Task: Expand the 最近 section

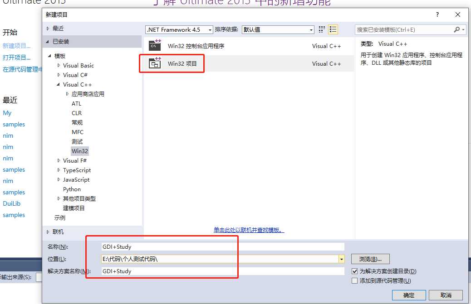Action: coord(48,29)
